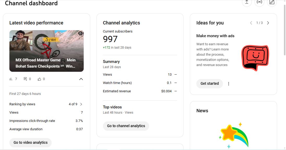The width and height of the screenshot is (286, 150).
Task: Go to previous idea card
Action: 251,23
